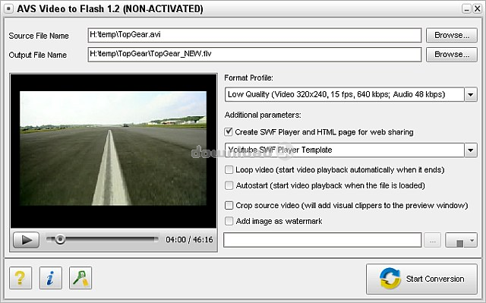Open the About information icon
486x303 pixels.
click(51, 278)
